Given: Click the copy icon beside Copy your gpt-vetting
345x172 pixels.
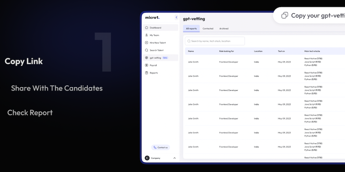Looking at the screenshot, I should click(x=285, y=15).
